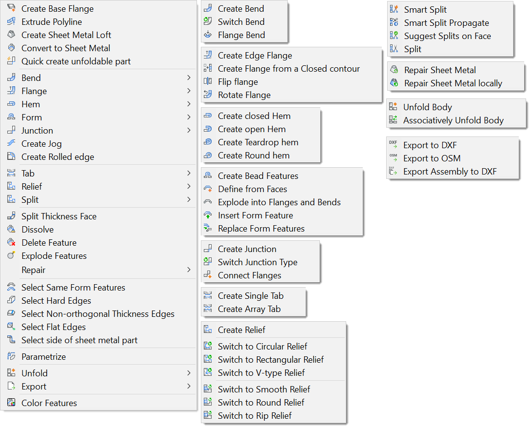Screen dimensions: 531x428
Task: Expand the Bend submenu arrow
Action: (189, 78)
